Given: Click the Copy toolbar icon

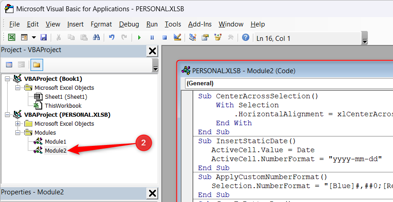Looking at the screenshot, I should (x=71, y=38).
